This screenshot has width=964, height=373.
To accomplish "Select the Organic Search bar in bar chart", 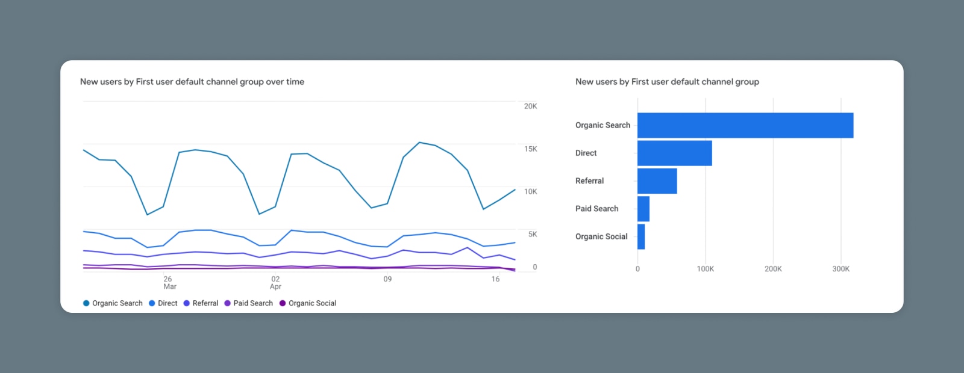I will pyautogui.click(x=745, y=125).
